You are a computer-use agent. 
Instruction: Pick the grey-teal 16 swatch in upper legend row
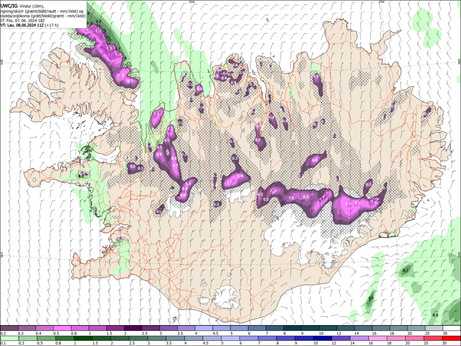[381, 328]
